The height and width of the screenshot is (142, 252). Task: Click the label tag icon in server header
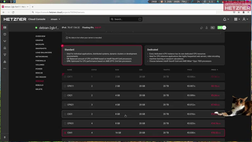(x=201, y=28)
